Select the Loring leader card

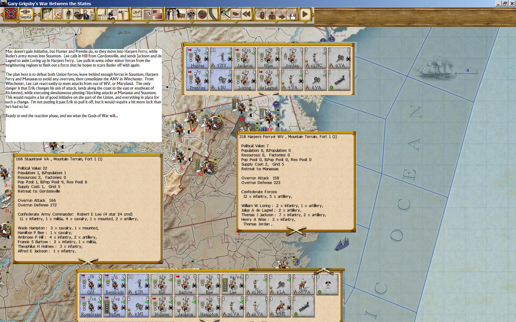[245, 80]
